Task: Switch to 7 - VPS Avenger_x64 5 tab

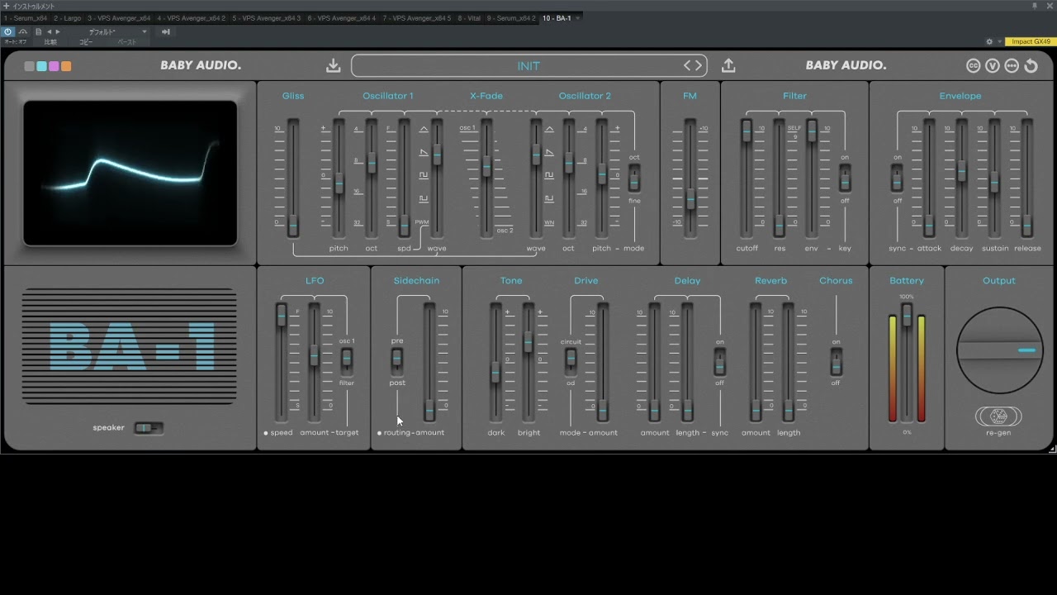Action: pyautogui.click(x=417, y=17)
